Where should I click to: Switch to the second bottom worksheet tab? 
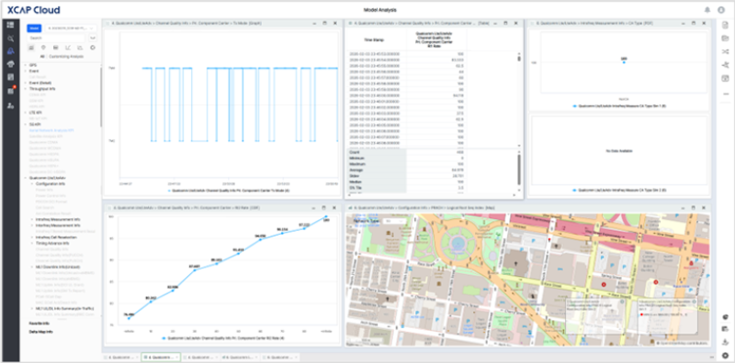coord(160,357)
